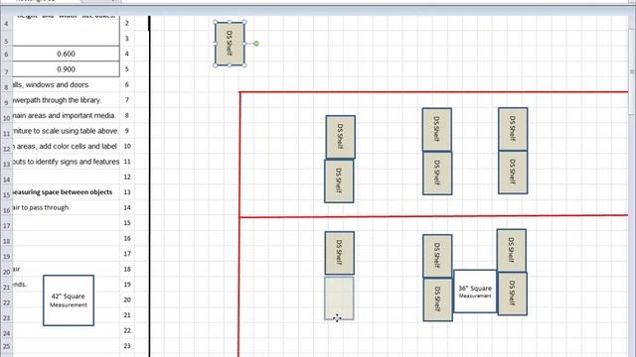Screen dimensions: 636x357
Task: Select the 42" Square Measurement box
Action: (69, 300)
